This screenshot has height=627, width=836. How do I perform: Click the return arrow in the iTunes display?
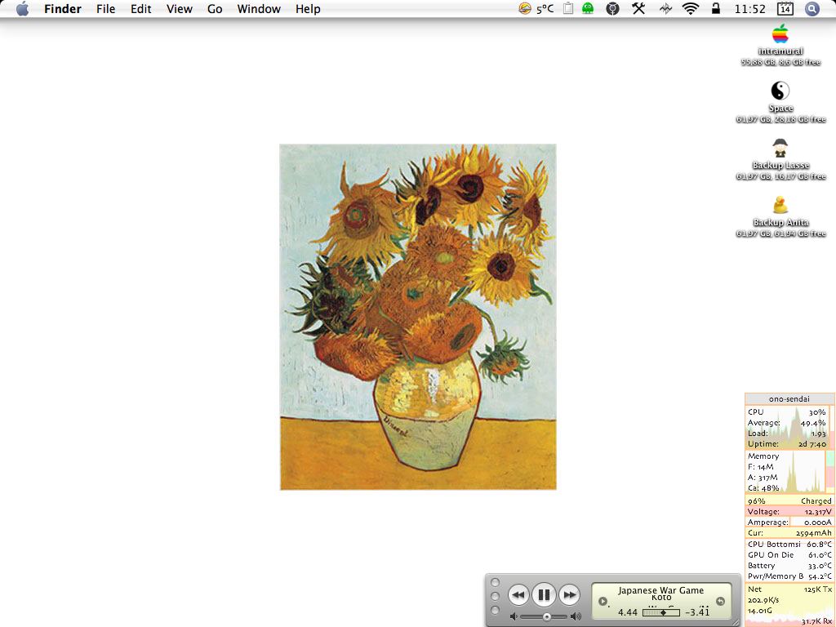720,602
